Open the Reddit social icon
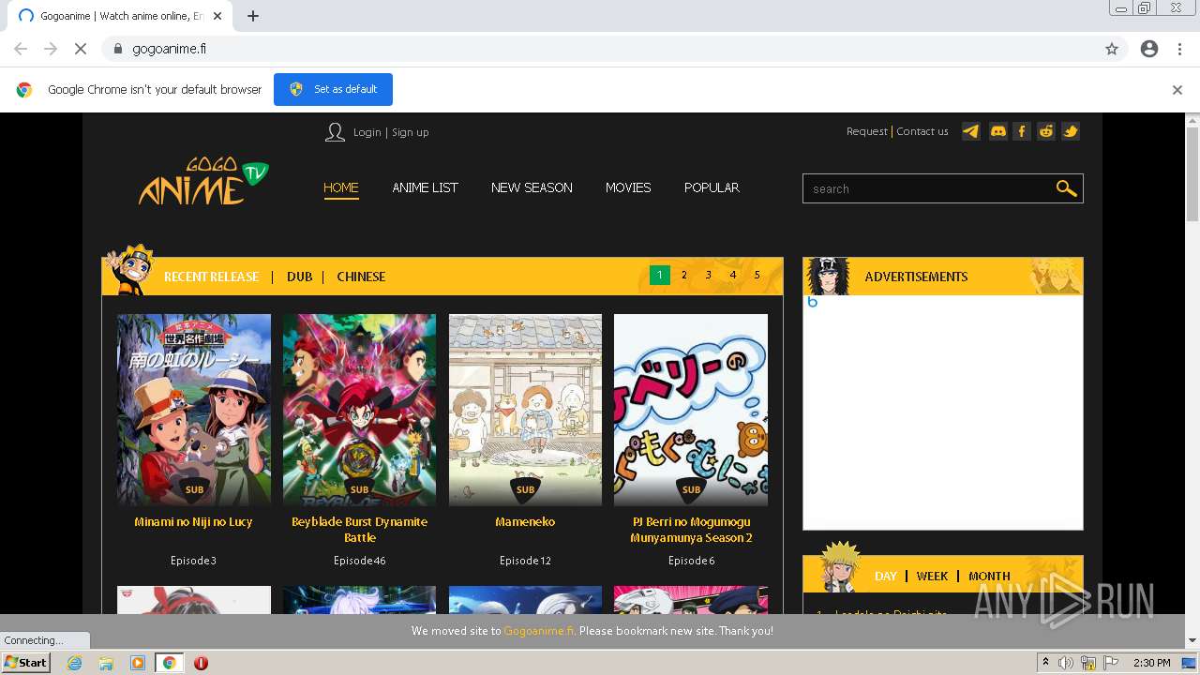This screenshot has height=675, width=1200. 1045,131
